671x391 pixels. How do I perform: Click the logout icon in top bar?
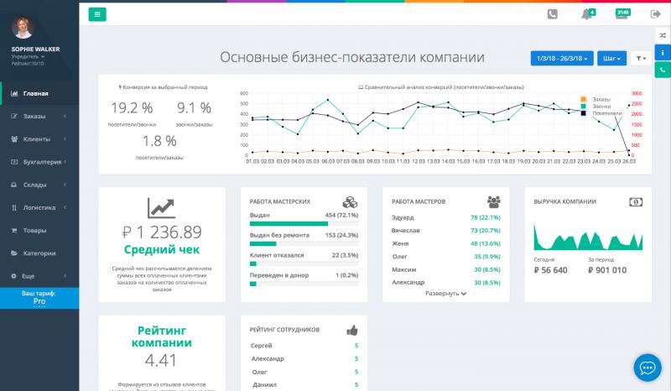tap(655, 13)
